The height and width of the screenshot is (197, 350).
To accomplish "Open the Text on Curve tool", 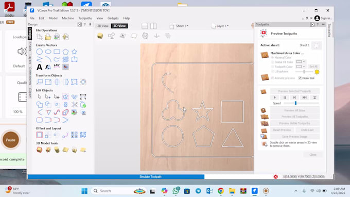I will [x=57, y=67].
